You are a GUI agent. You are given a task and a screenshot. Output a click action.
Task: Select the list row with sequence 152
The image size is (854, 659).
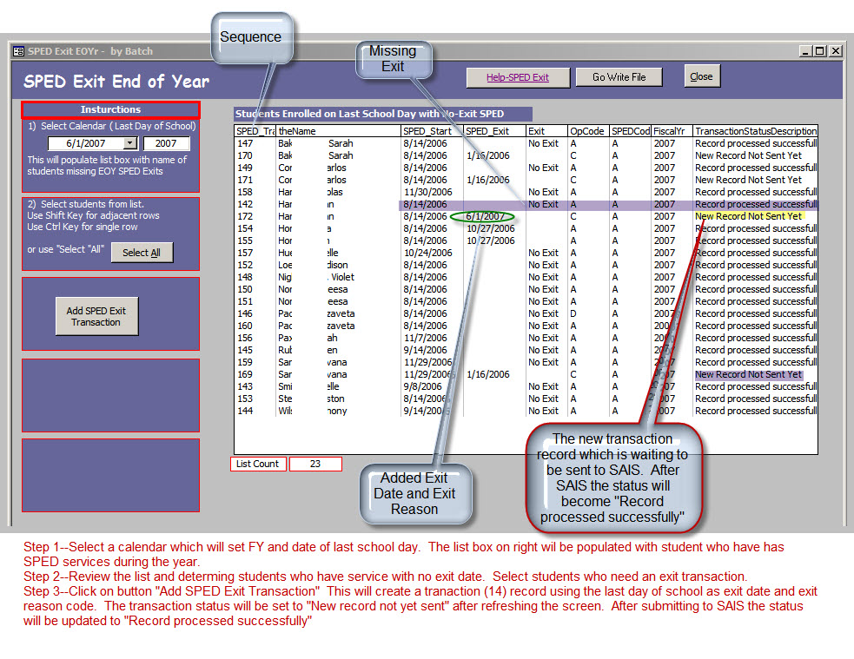coord(526,265)
